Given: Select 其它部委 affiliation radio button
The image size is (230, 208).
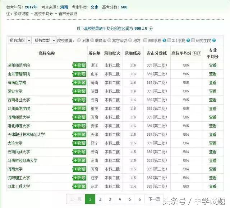Looking at the screenshot, I should [x=109, y=40].
